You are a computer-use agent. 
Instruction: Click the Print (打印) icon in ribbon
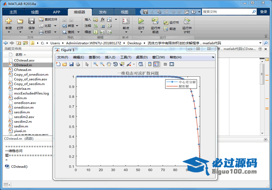point(41,32)
